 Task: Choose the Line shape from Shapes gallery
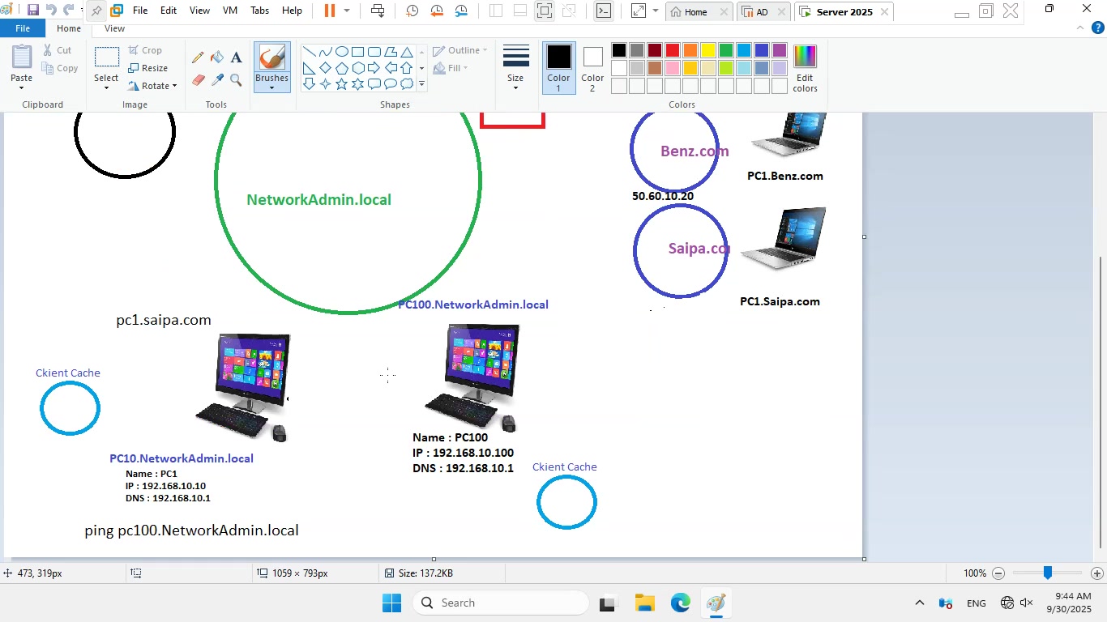click(x=309, y=51)
